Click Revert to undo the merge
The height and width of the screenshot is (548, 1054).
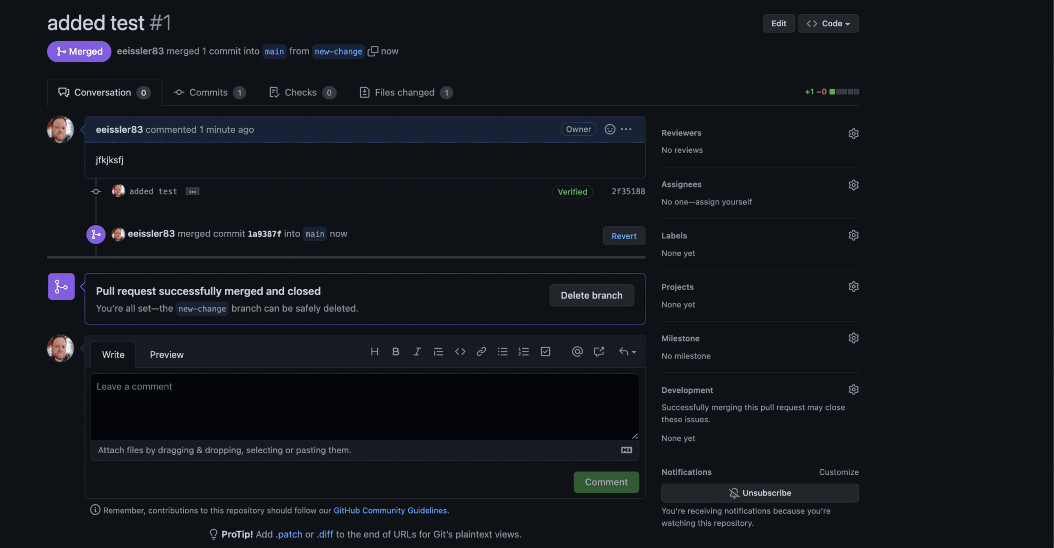[x=624, y=235]
